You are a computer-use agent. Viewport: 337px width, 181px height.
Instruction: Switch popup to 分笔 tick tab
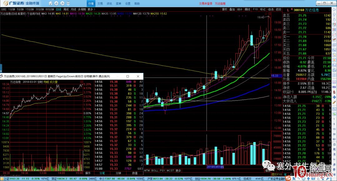click(102, 173)
